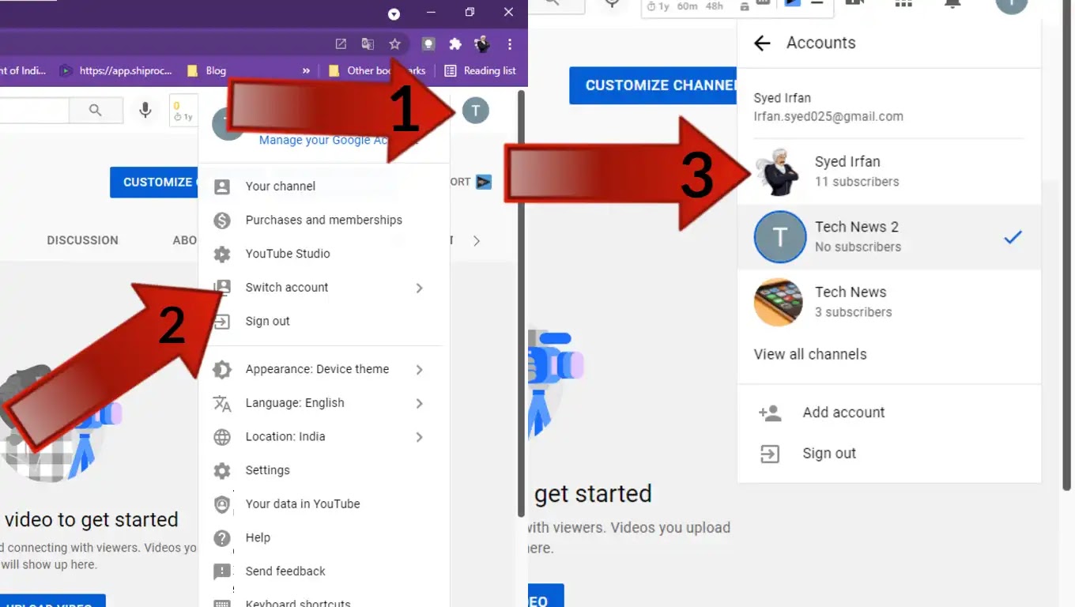Open Settings from the account menu
This screenshot has width=1075, height=607.
point(324,470)
